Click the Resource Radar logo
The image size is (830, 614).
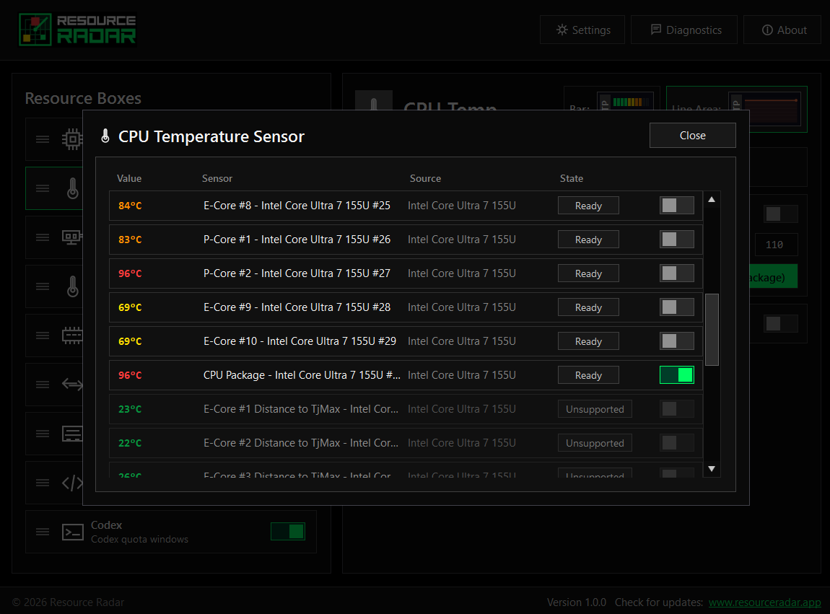pos(77,30)
